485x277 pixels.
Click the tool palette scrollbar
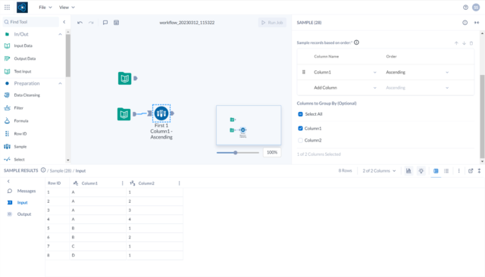pyautogui.click(x=68, y=55)
